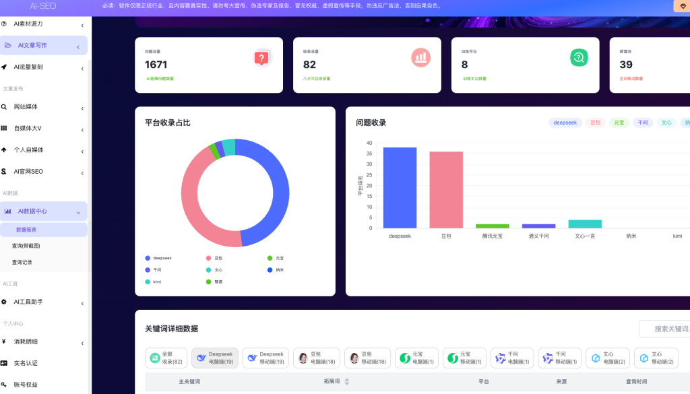Click the 网站媒体 magnifier icon in sidebar
Viewport: 690px width, 394px height.
[5, 107]
